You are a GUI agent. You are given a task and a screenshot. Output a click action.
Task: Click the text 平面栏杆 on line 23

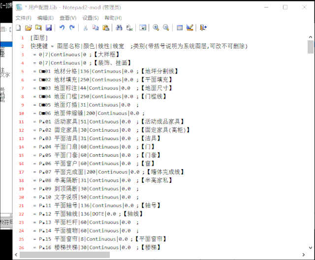point(66,222)
